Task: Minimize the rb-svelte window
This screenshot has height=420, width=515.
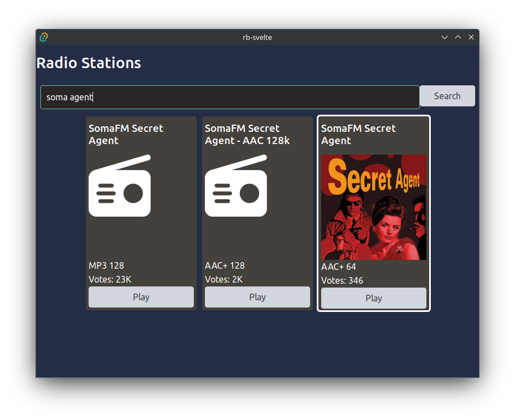Action: (x=444, y=37)
